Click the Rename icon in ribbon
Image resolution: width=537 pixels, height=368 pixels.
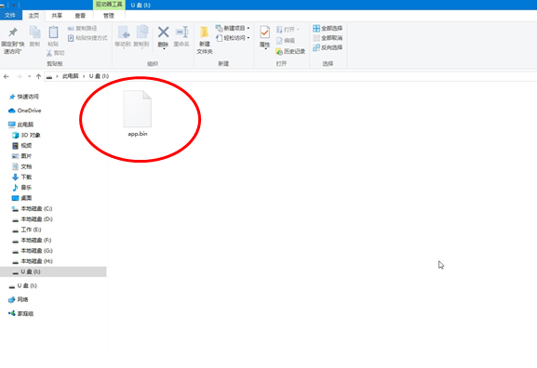click(x=182, y=33)
